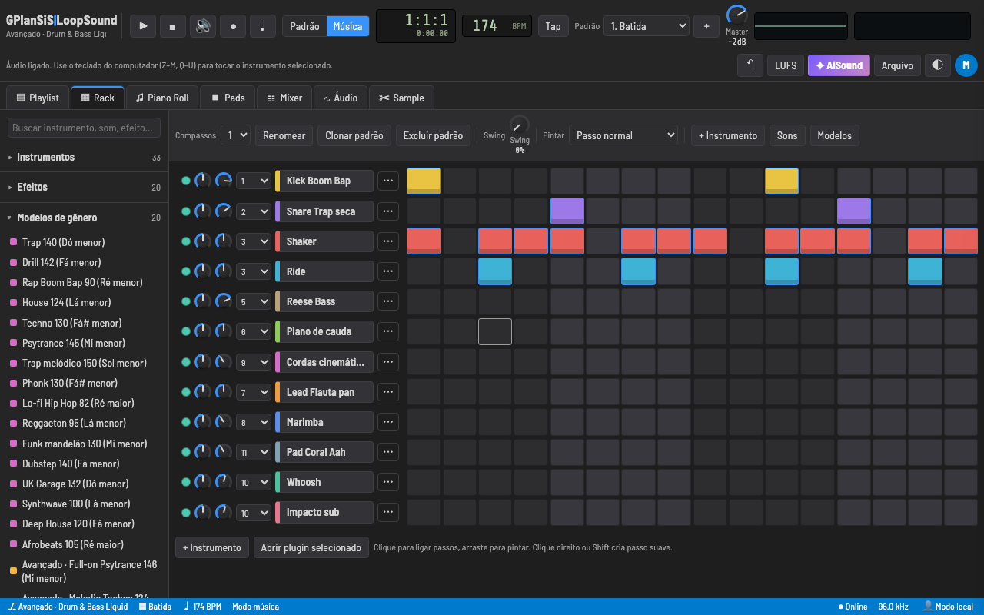Open the Compassos count dropdown
984x615 pixels.
pyautogui.click(x=235, y=135)
